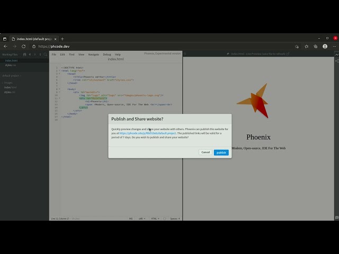This screenshot has height=254, width=339.
Task: Expand the images folder in file tree
Action: tap(7, 83)
